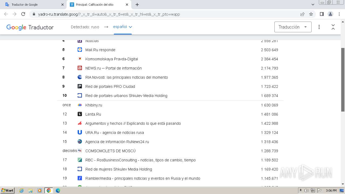
Task: Click the Google Traductor logo
Action: coord(30,27)
